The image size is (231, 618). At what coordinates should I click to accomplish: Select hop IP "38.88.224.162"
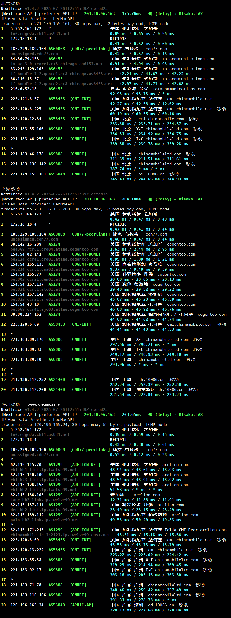click(26, 314)
